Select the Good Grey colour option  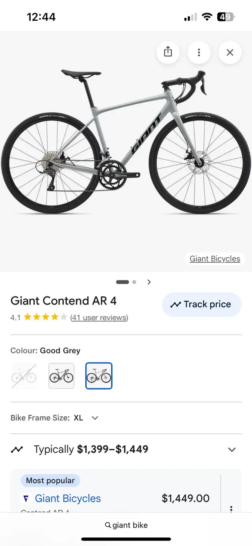click(x=99, y=376)
